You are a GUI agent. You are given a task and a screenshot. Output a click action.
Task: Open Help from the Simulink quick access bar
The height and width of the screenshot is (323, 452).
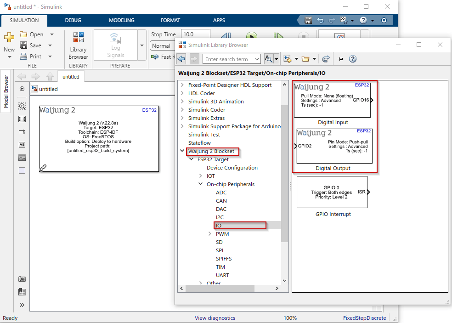point(363,20)
